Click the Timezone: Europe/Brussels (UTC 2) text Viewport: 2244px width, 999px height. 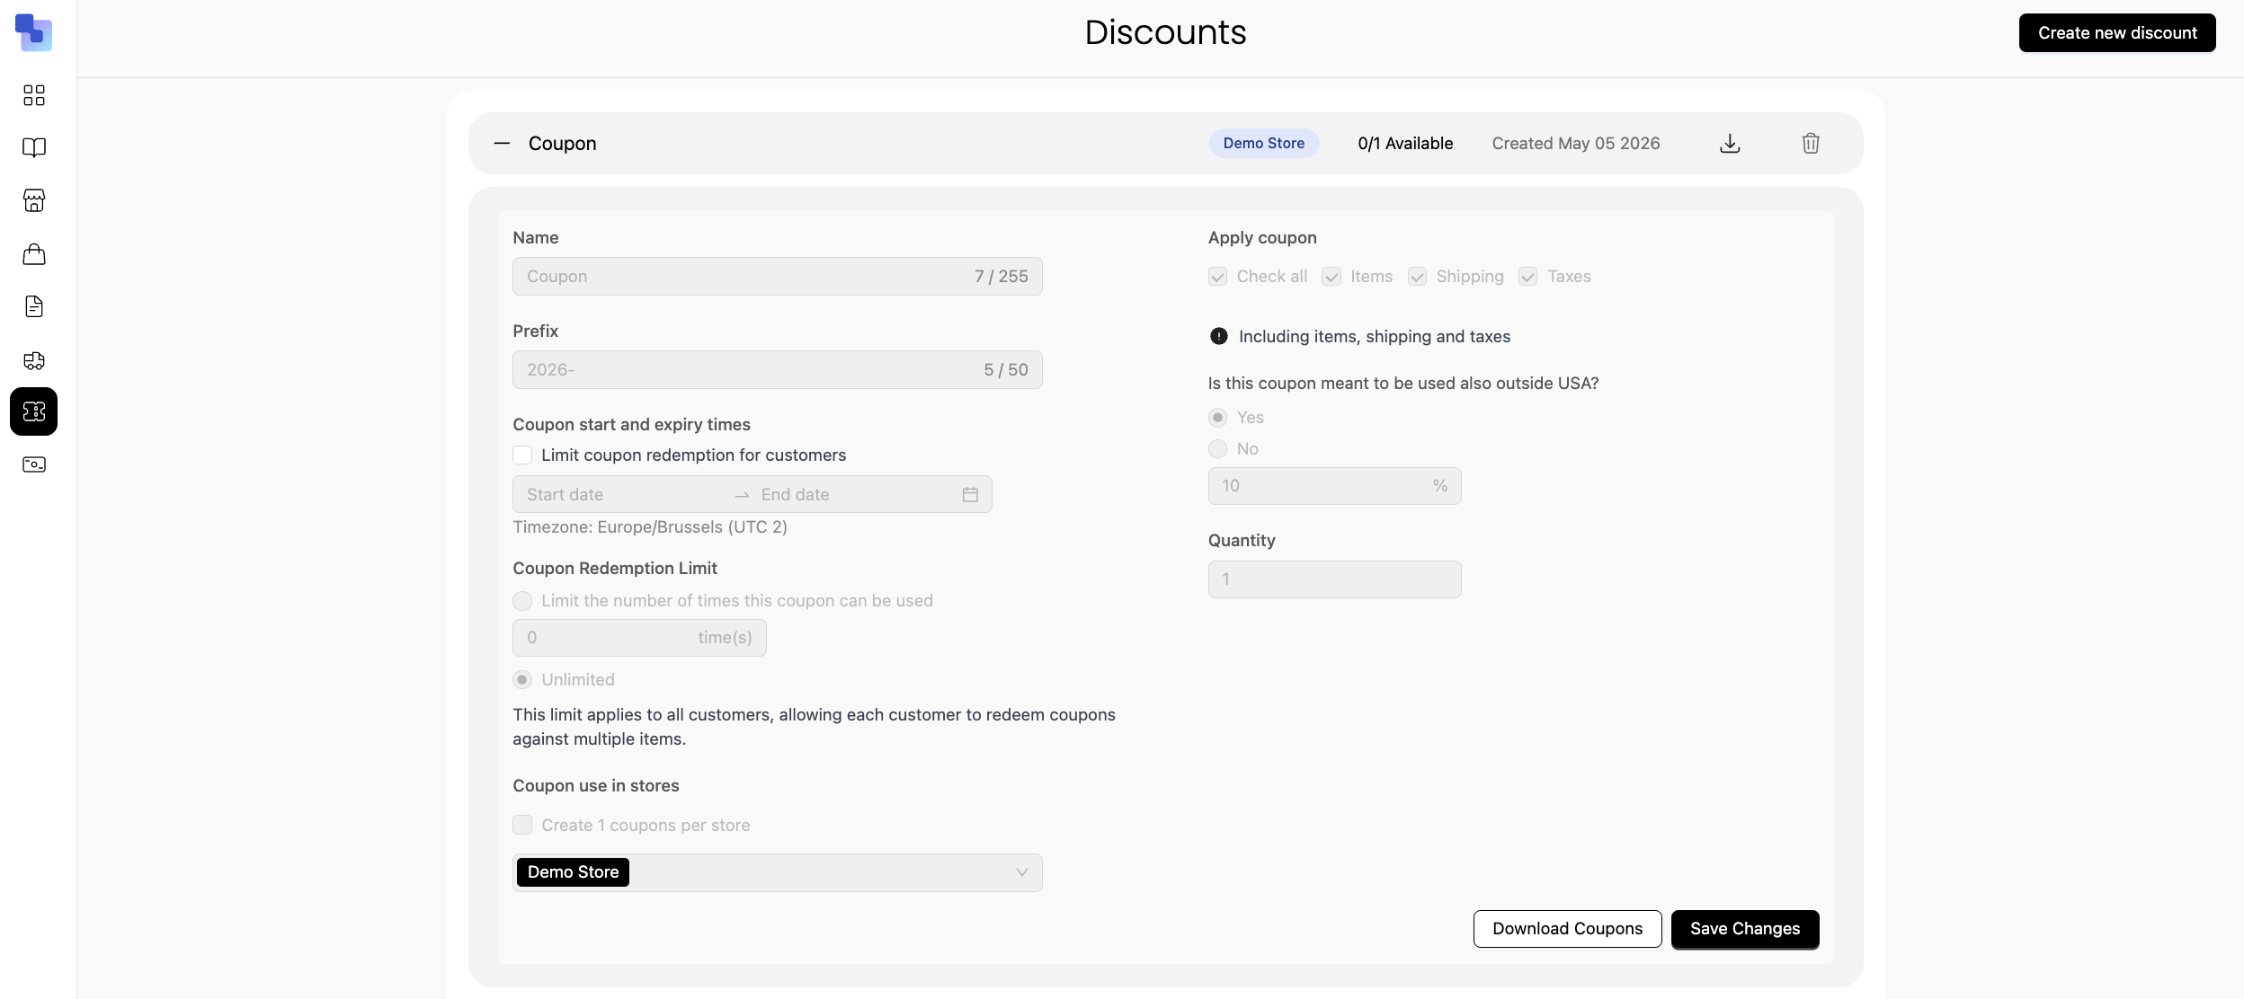[650, 527]
